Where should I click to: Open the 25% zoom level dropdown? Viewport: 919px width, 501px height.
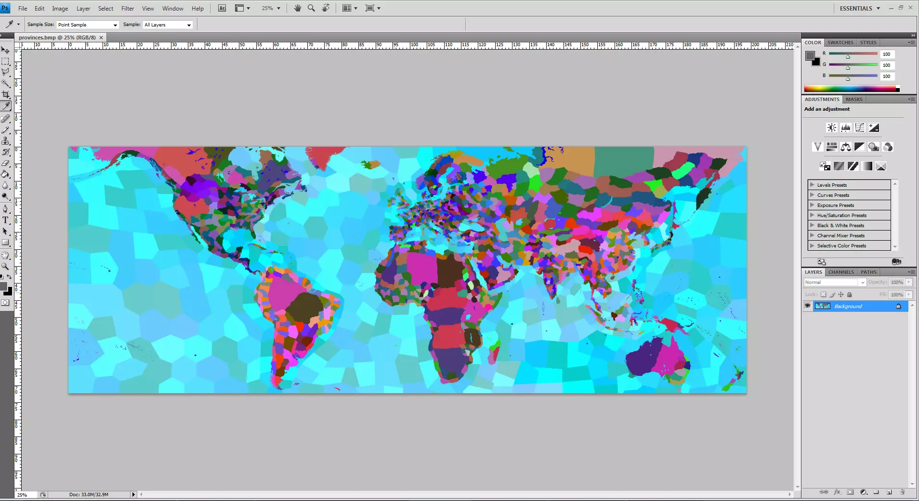tap(271, 8)
